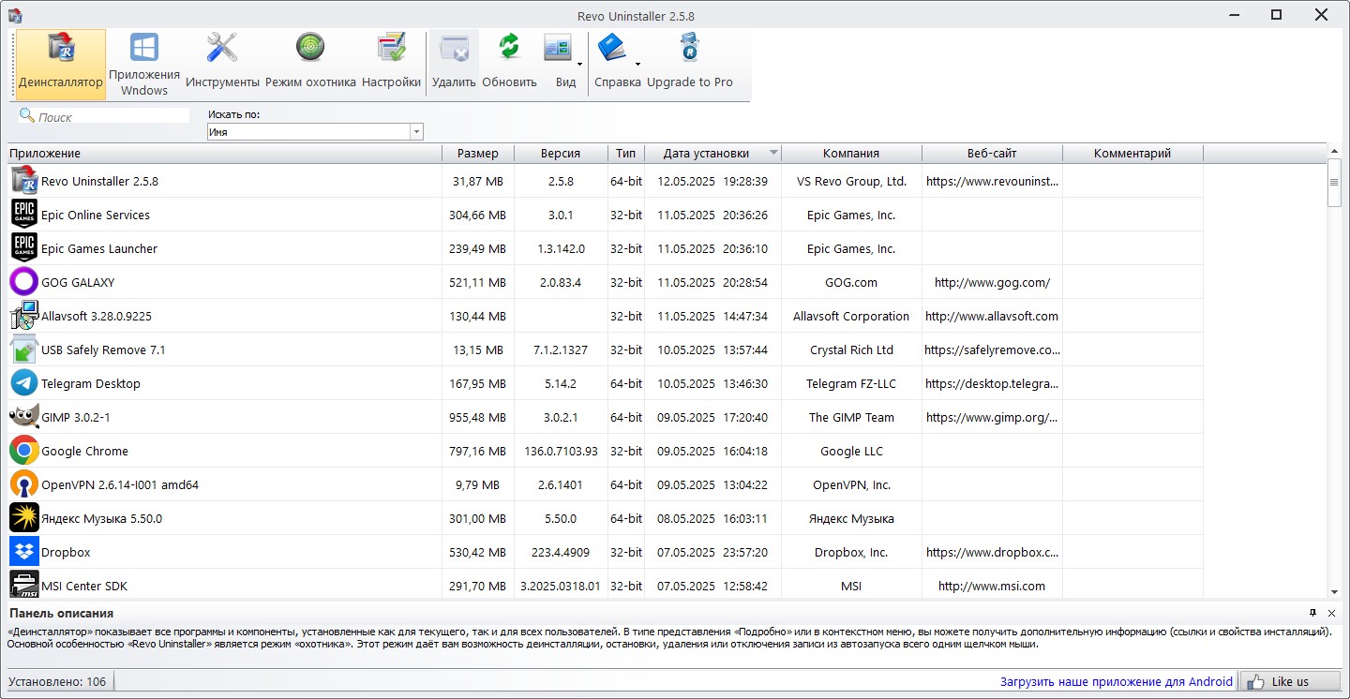The height and width of the screenshot is (699, 1350).
Task: Click Chrome's version 136.0.7103.93 cell
Action: click(x=561, y=451)
